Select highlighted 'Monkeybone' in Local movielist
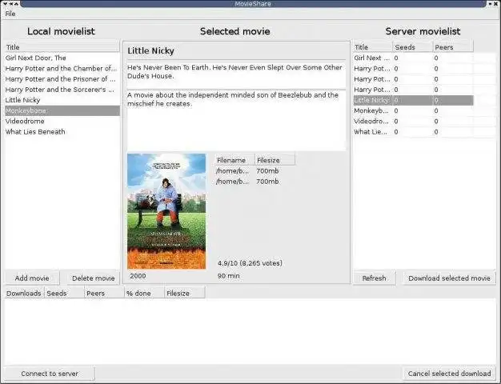The width and height of the screenshot is (501, 384). tap(62, 110)
